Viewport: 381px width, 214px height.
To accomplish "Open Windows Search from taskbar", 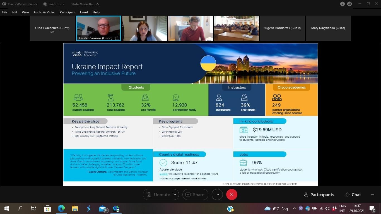I will coord(20,208).
